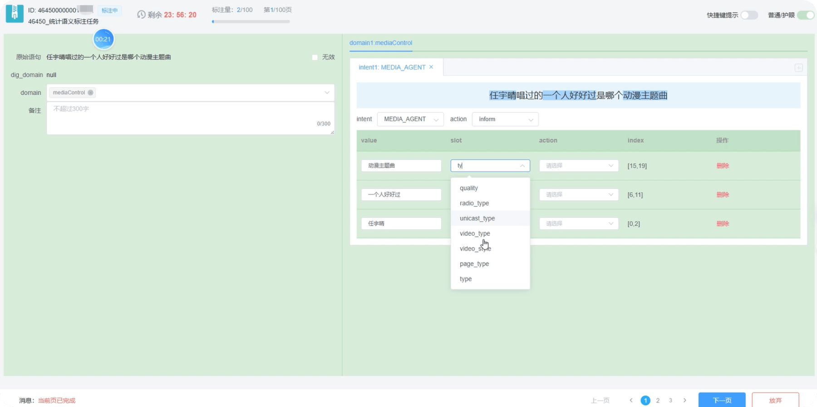Check the 无效 checkbox

coord(315,57)
